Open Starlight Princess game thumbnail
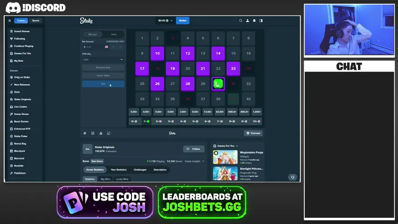The height and width of the screenshot is (224, 398). [x=225, y=174]
